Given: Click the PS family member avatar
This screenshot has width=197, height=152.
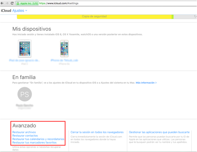Looking at the screenshot, I should click(25, 94).
